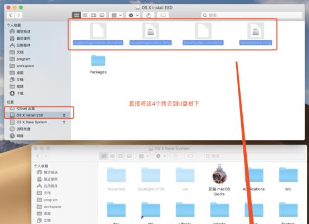Open 视频 in Install ESD sidebar
The image size is (309, 224).
[x=17, y=86]
